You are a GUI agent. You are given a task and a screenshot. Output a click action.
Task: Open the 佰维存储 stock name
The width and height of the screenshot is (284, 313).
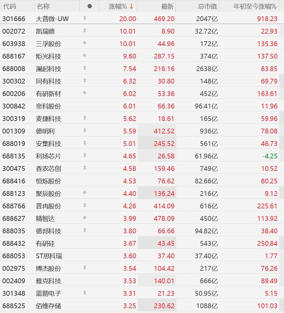coord(49,306)
